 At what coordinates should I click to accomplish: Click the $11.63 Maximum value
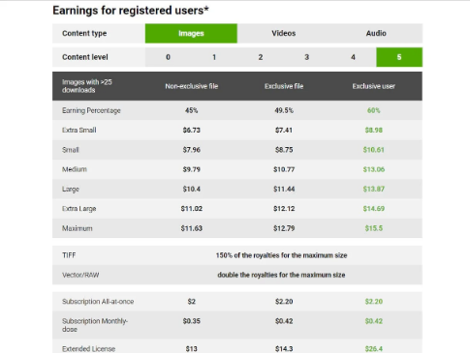(192, 228)
